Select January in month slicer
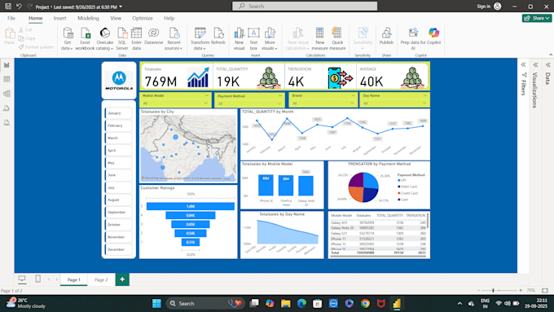 click(119, 113)
